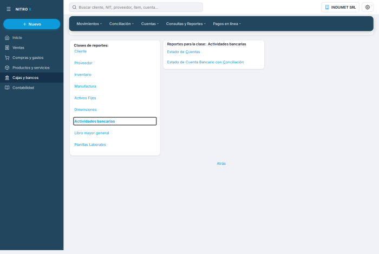The width and height of the screenshot is (379, 254).
Task: Click the search magnifier icon
Action: (75, 7)
